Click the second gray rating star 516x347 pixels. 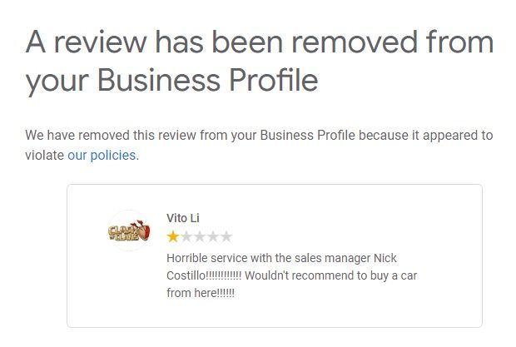(x=186, y=236)
